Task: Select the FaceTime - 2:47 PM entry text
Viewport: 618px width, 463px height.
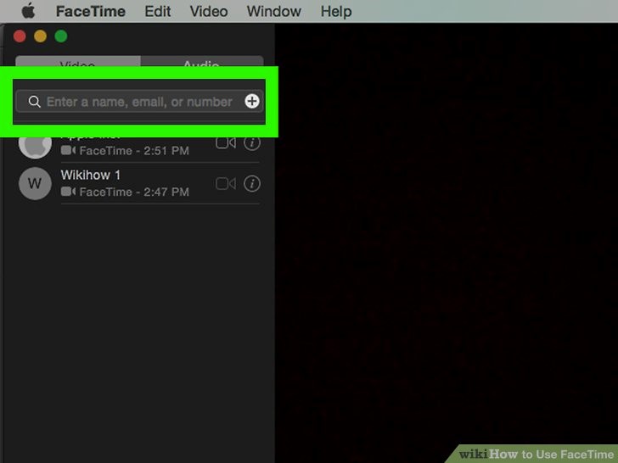Action: (134, 192)
